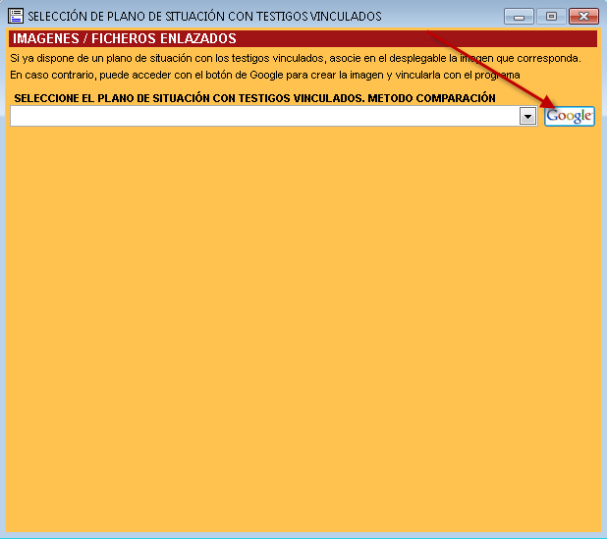Screen dimensions: 607x539
Task: Click the SELECCIONE EL PLANO DE SITUACIÓN label
Action: pos(254,98)
